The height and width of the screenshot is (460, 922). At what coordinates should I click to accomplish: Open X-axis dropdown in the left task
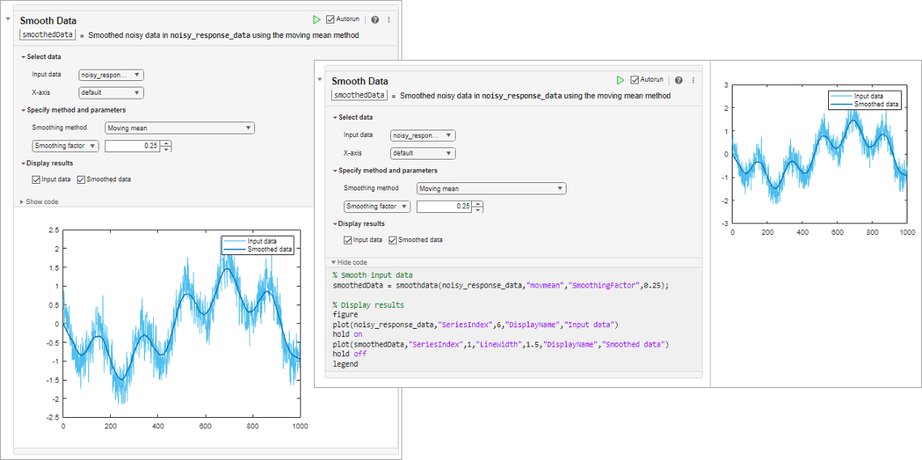[x=111, y=93]
